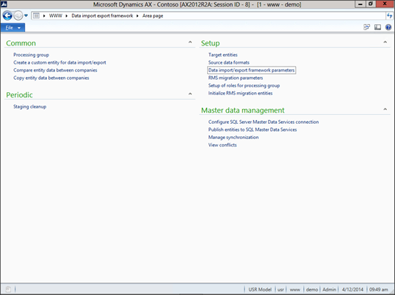
Task: Click the time 09:49 am in status bar
Action: click(379, 289)
